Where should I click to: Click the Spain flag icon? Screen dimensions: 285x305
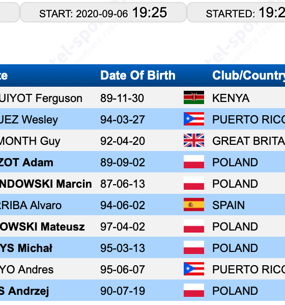point(194,205)
